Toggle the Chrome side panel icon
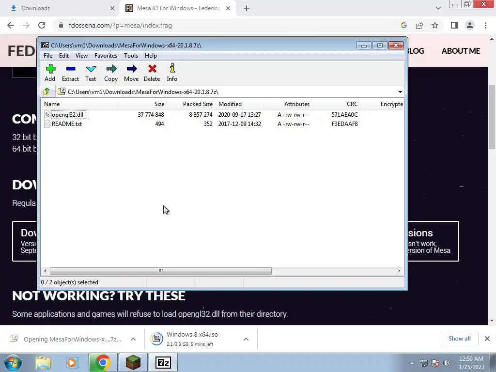The width and height of the screenshot is (496, 372). click(454, 25)
